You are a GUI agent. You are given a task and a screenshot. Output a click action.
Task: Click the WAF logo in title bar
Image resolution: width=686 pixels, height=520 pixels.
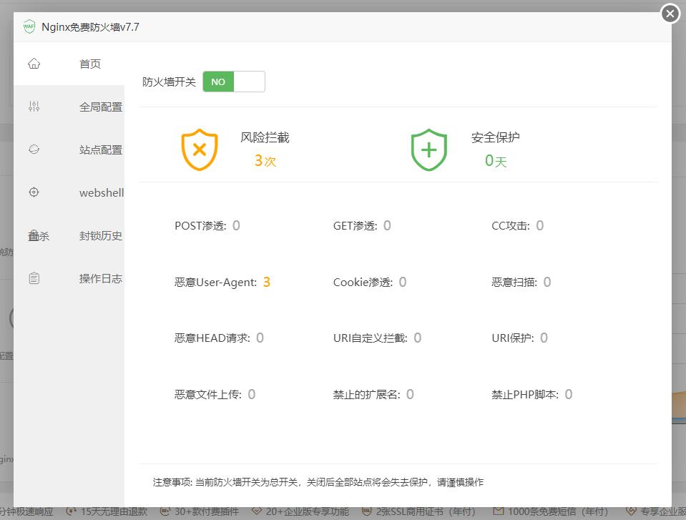[x=29, y=26]
